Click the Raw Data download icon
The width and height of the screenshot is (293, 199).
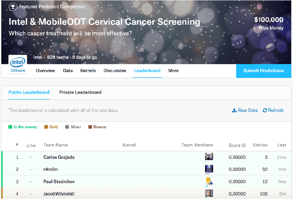click(x=234, y=110)
